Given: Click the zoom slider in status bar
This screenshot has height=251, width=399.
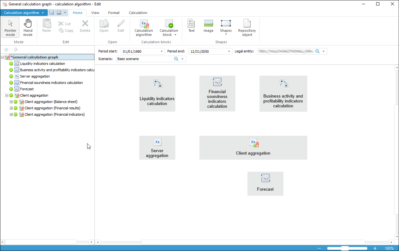Looking at the screenshot, I should 345,248.
